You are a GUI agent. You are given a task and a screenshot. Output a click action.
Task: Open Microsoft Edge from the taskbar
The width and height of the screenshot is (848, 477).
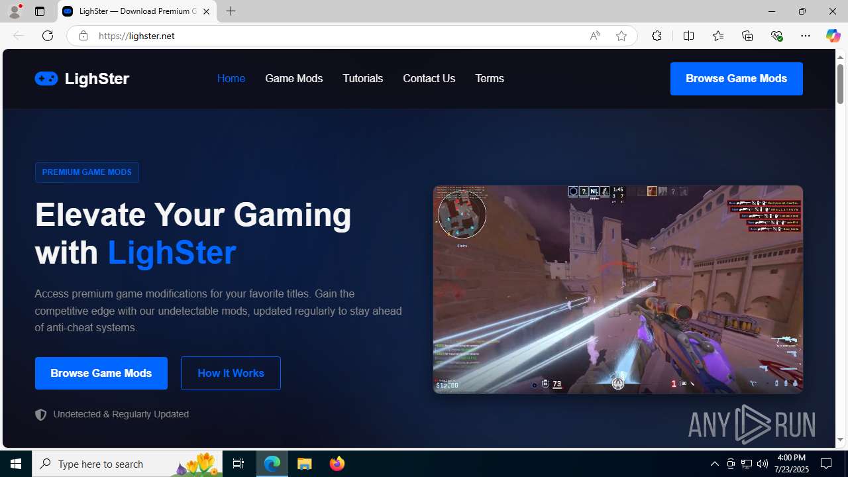click(x=272, y=464)
